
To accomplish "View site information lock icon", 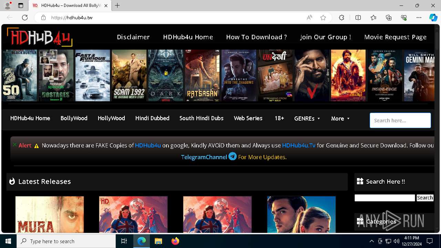I will (43, 18).
